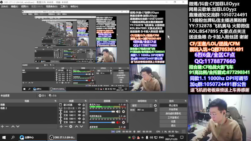This screenshot has width=251, height=141.
Task: Move source down in 来源 list
Action: 81,127
